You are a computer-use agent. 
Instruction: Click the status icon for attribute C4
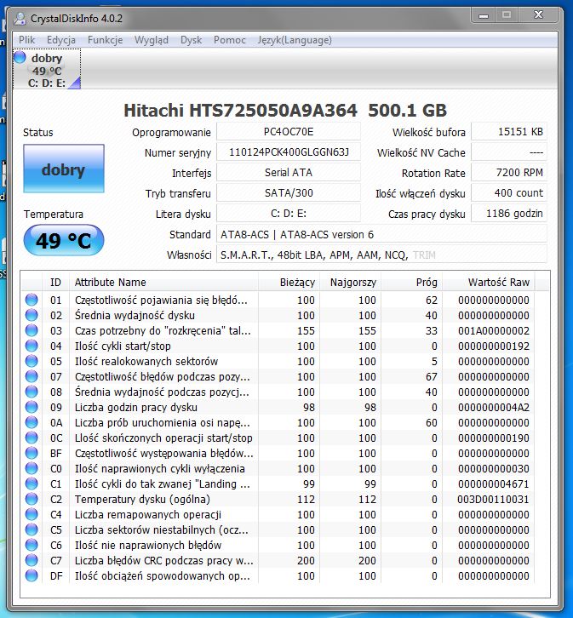coord(32,514)
